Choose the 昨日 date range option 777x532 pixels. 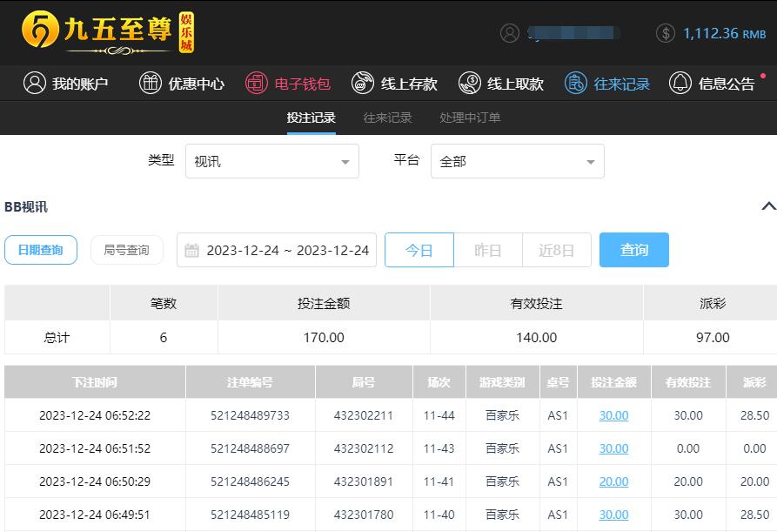[487, 250]
